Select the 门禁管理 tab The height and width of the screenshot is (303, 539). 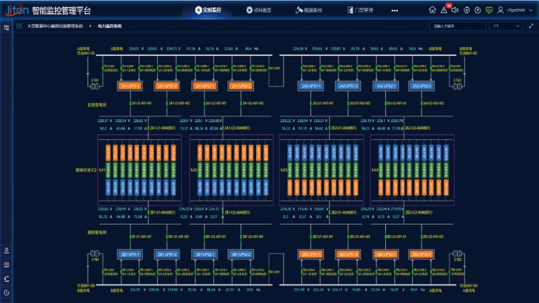coord(360,10)
